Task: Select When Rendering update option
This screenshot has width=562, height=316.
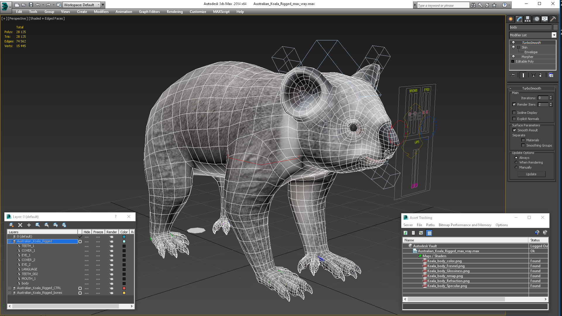Action: pyautogui.click(x=516, y=162)
